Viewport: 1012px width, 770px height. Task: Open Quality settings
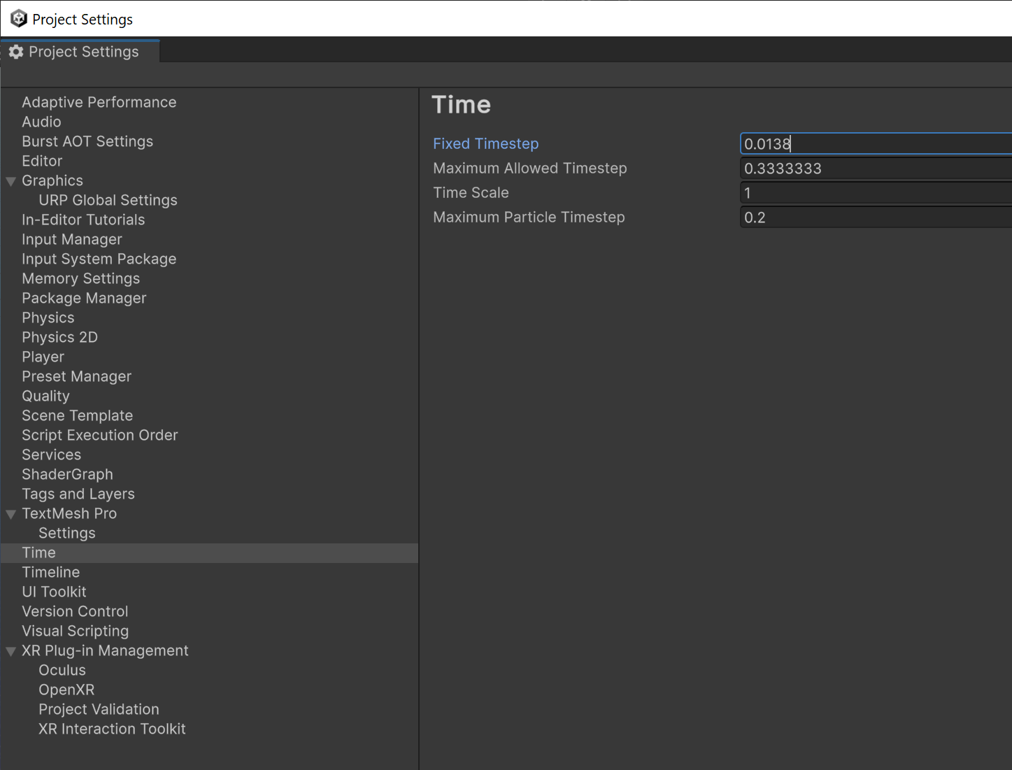pyautogui.click(x=45, y=396)
